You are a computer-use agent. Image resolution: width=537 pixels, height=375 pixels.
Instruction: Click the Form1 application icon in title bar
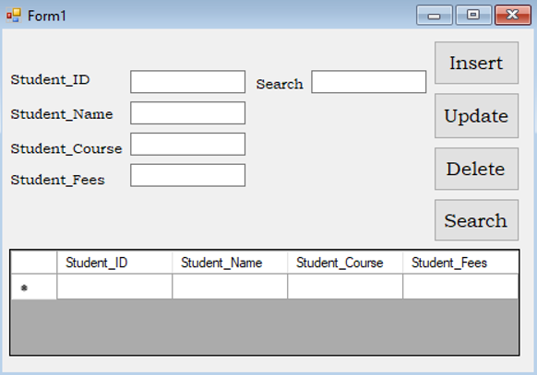pyautogui.click(x=14, y=16)
